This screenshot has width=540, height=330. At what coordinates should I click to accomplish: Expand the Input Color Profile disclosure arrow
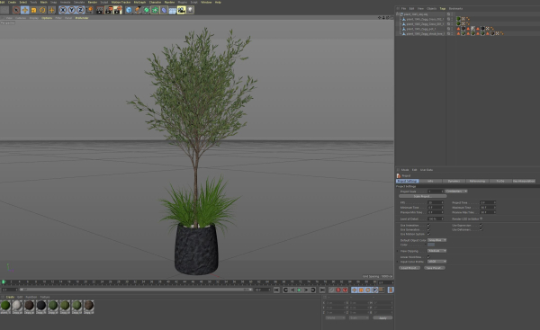click(x=397, y=262)
